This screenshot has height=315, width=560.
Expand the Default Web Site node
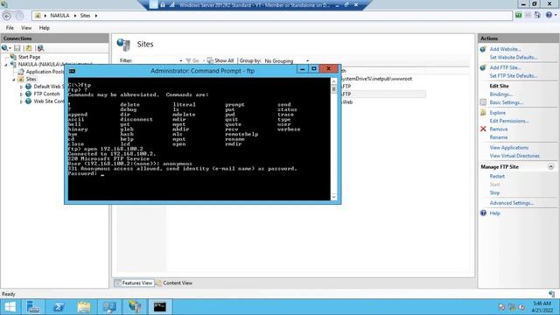point(21,87)
